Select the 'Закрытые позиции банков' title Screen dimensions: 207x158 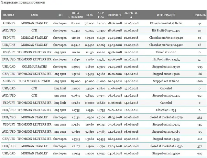point(23,2)
